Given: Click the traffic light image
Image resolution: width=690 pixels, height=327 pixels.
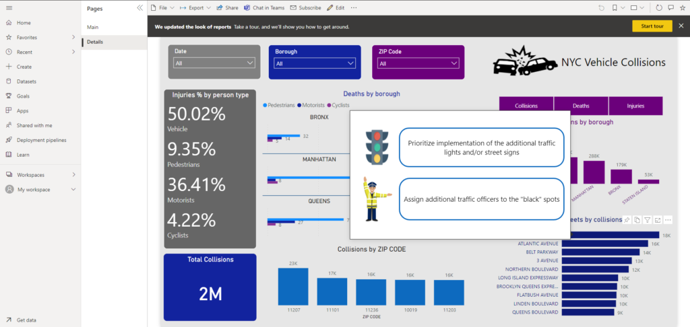Looking at the screenshot, I should (x=377, y=147).
